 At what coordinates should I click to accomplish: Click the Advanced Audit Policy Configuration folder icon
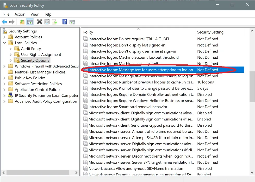(x=11, y=101)
